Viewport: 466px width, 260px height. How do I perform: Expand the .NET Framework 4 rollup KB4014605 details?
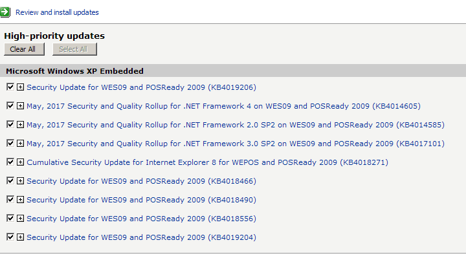click(x=20, y=106)
